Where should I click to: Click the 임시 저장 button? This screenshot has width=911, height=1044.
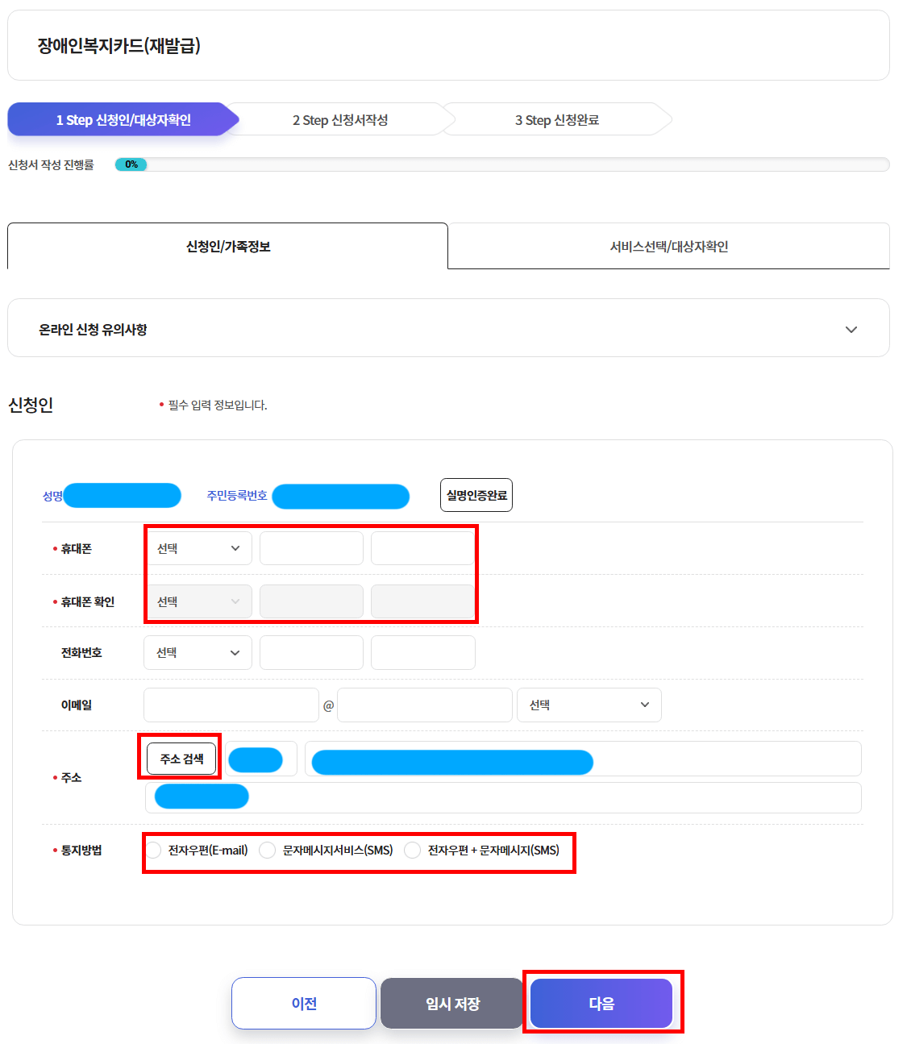[451, 1003]
